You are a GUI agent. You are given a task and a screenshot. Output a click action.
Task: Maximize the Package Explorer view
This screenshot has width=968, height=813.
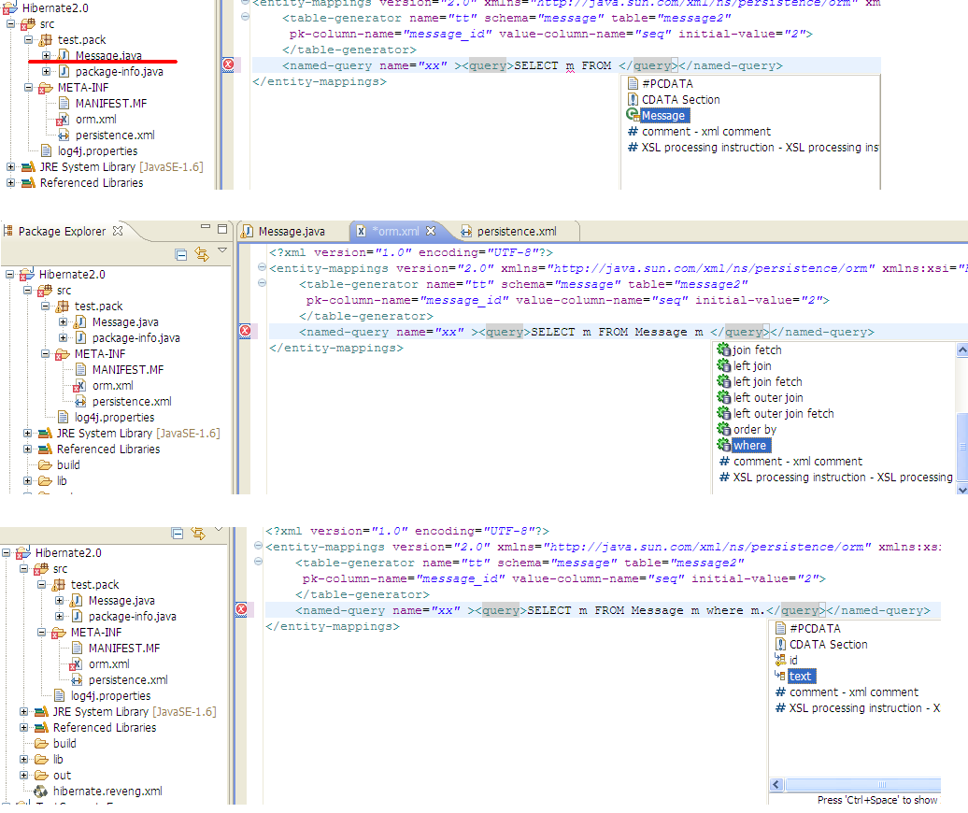[x=222, y=229]
